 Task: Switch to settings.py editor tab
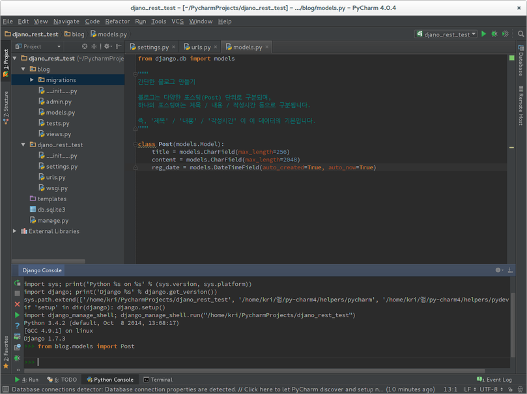click(x=152, y=47)
